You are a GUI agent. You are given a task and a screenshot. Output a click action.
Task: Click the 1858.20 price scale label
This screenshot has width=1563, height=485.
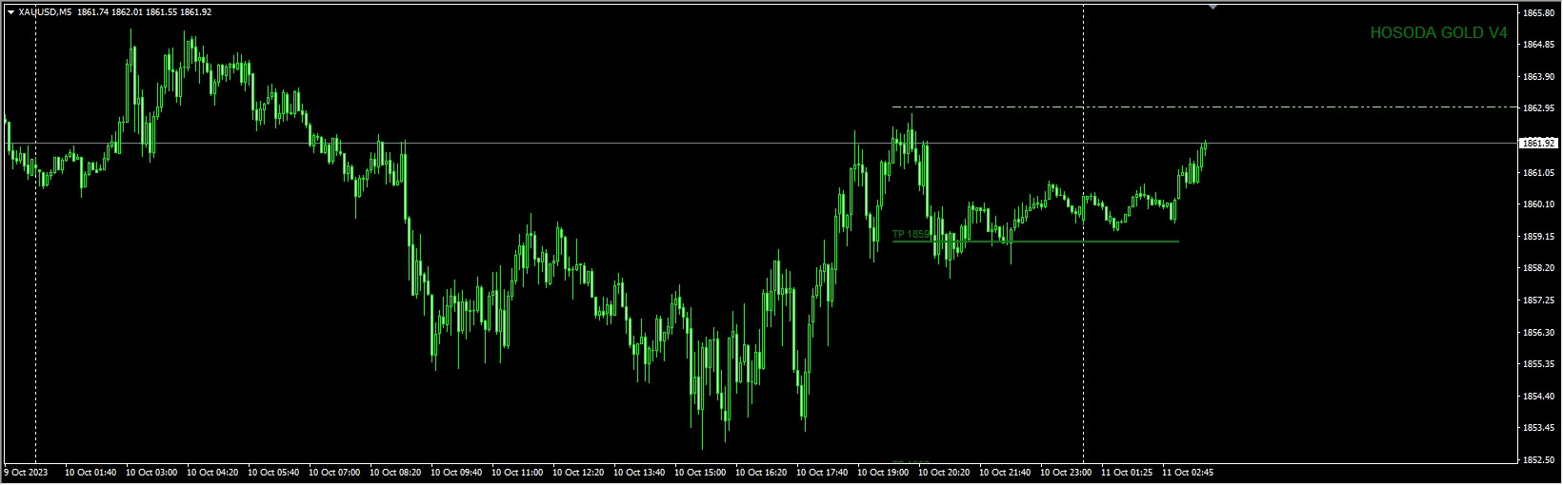[1539, 269]
